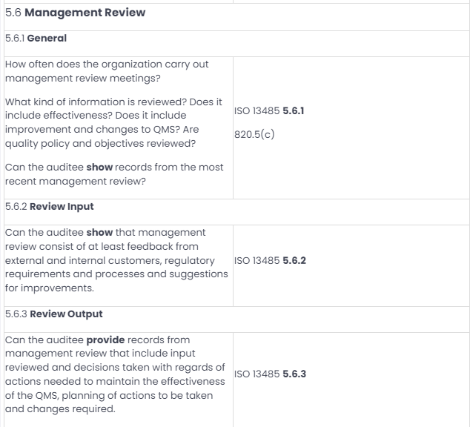Click the bold 'show' before 'that management'
The height and width of the screenshot is (427, 470).
[99, 233]
